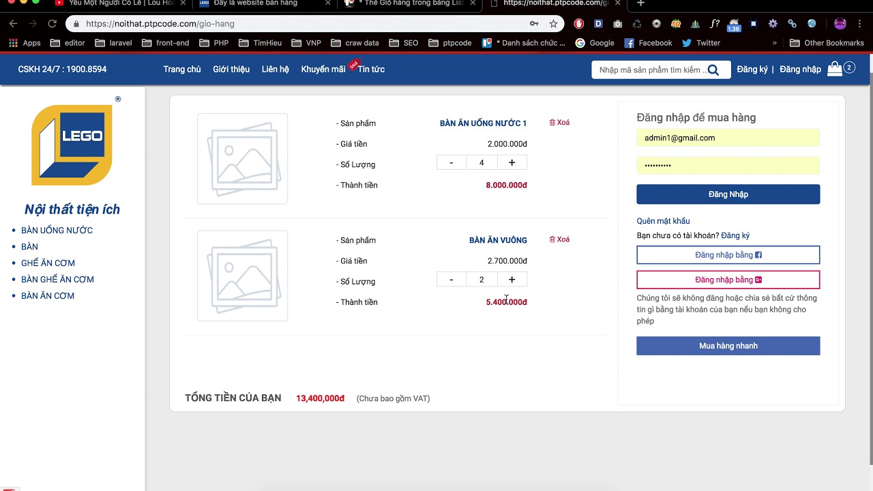Open the 1.36 speed gauge extension
873x491 pixels.
[734, 25]
